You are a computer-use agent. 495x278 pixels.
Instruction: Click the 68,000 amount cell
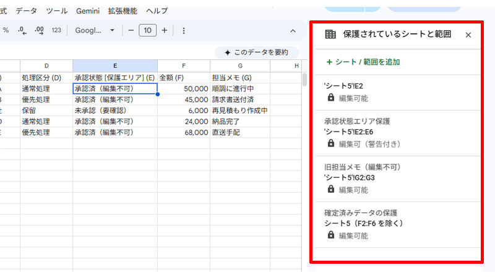184,132
